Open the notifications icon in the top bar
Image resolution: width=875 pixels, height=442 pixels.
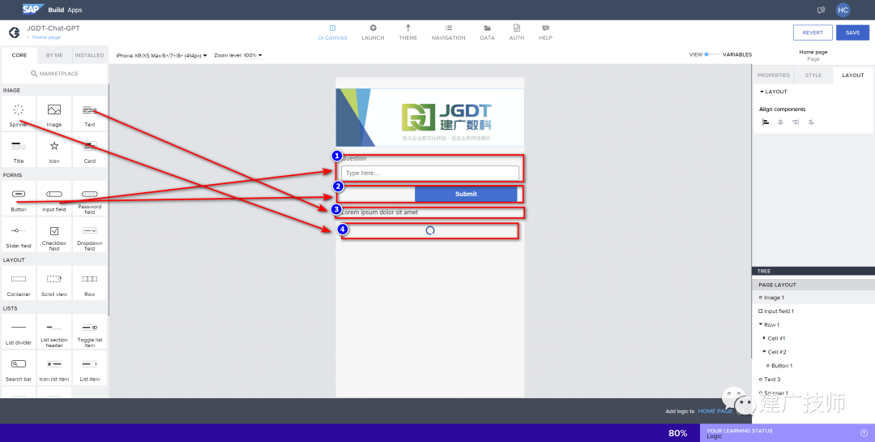click(821, 10)
